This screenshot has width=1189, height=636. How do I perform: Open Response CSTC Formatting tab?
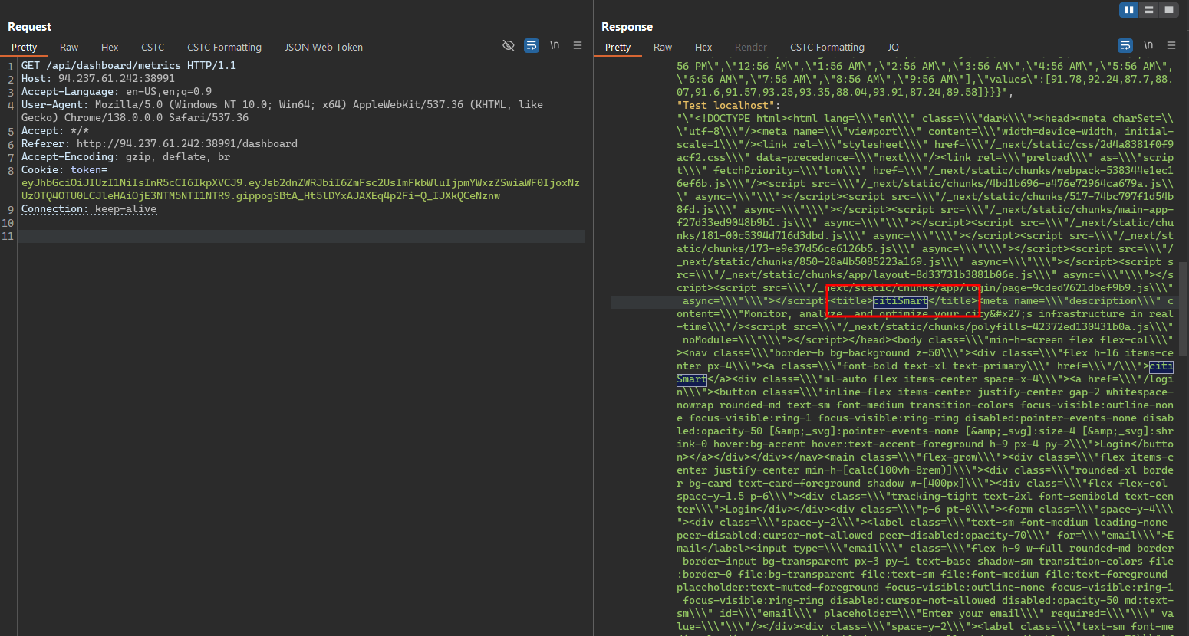pyautogui.click(x=827, y=48)
